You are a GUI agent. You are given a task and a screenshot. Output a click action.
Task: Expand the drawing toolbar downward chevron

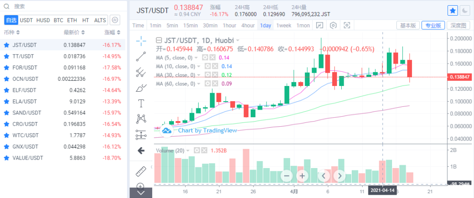coord(141,193)
